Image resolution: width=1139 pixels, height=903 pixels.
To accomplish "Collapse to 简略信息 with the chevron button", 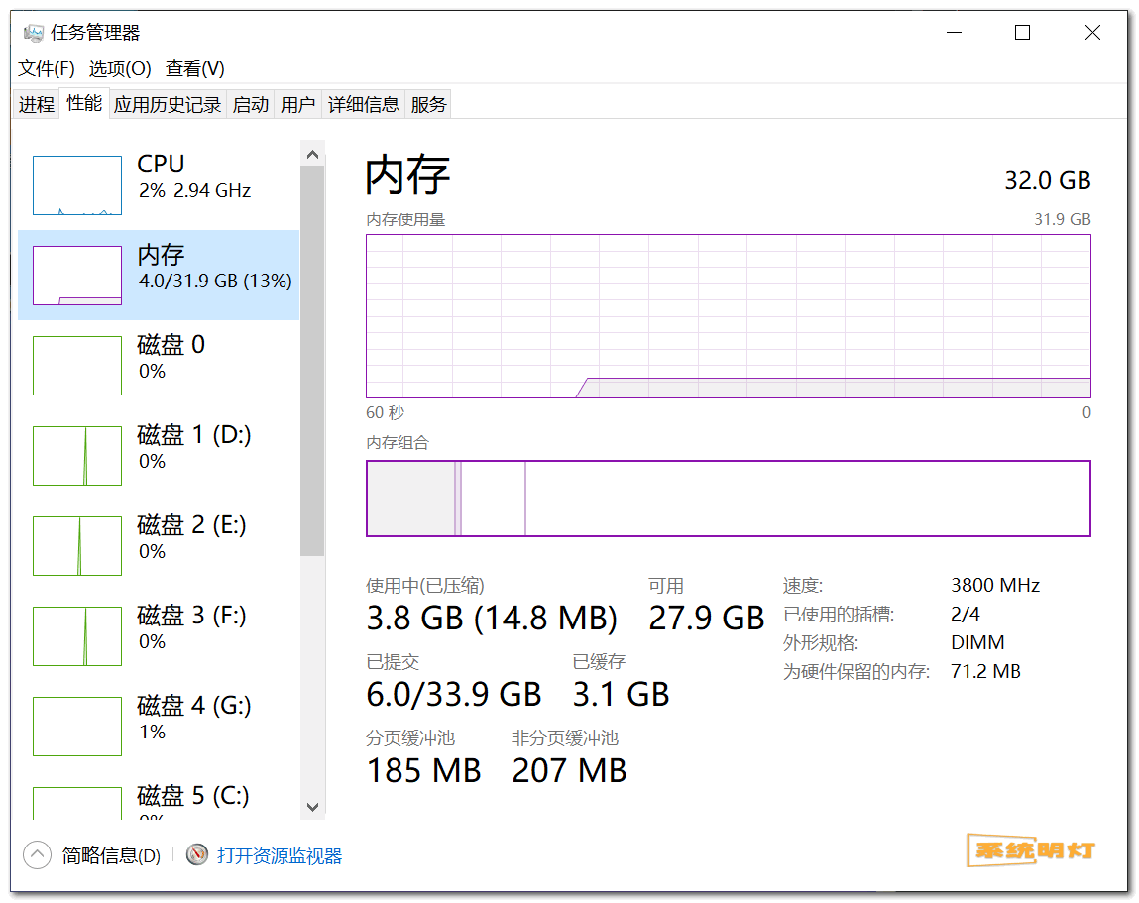I will [37, 855].
